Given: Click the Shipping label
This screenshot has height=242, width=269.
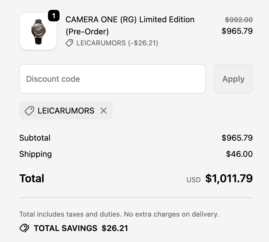Looking at the screenshot, I should tap(35, 154).
